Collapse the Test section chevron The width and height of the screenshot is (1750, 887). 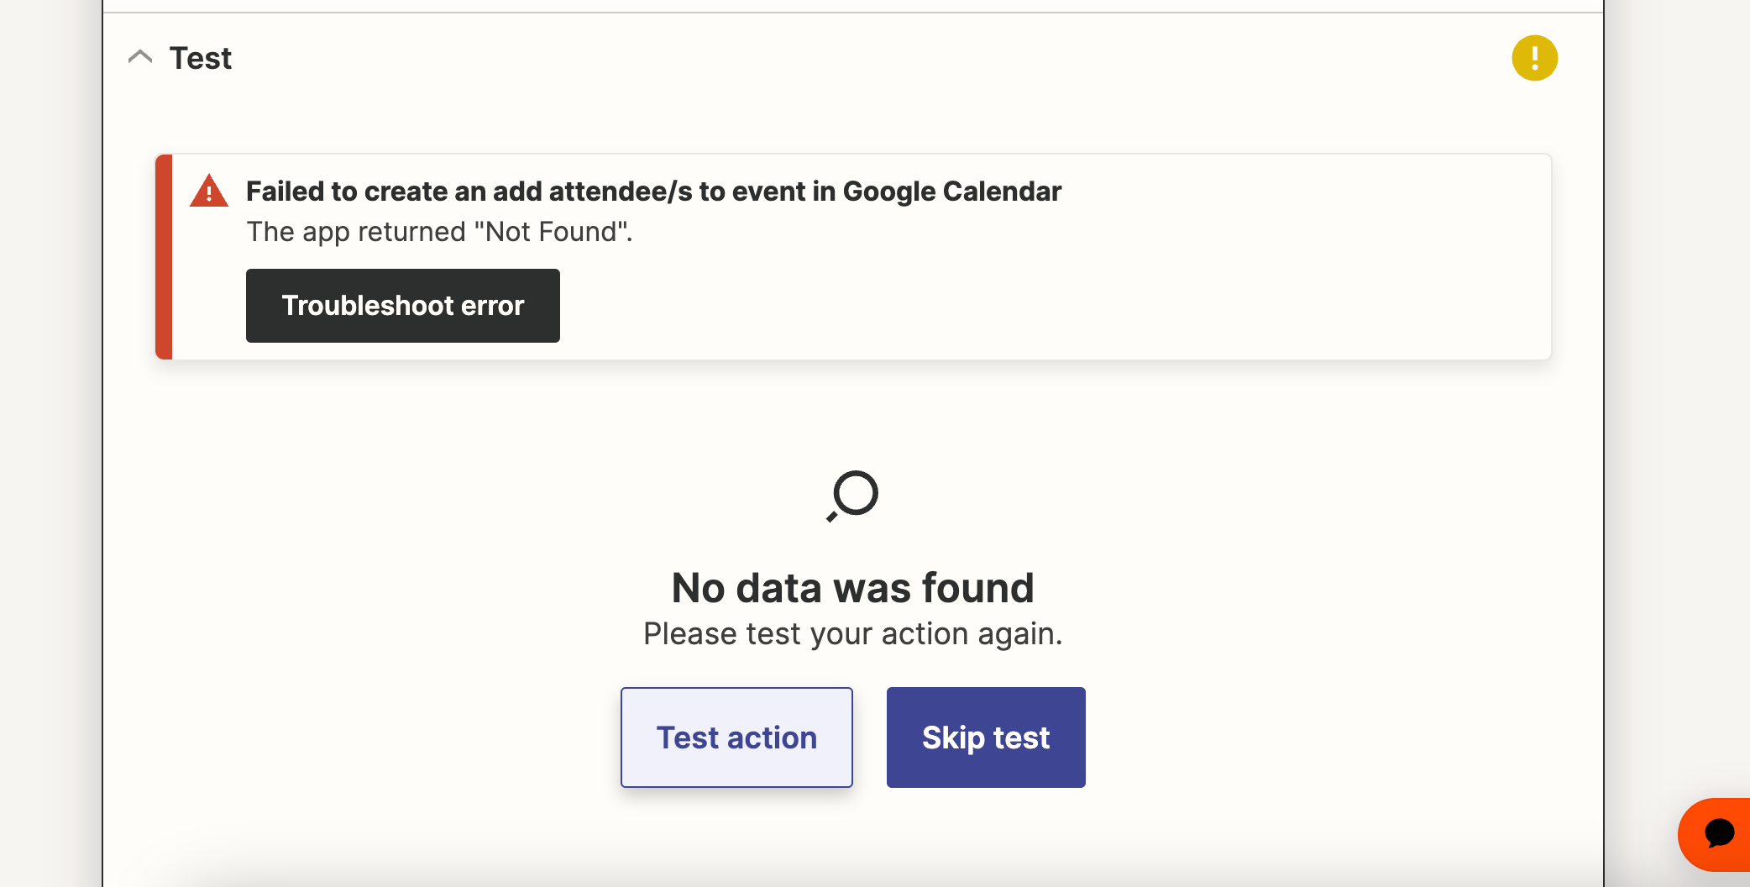click(x=140, y=57)
